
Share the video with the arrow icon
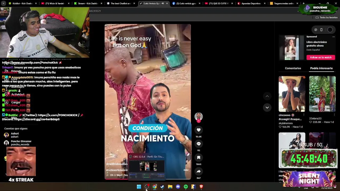(198, 171)
